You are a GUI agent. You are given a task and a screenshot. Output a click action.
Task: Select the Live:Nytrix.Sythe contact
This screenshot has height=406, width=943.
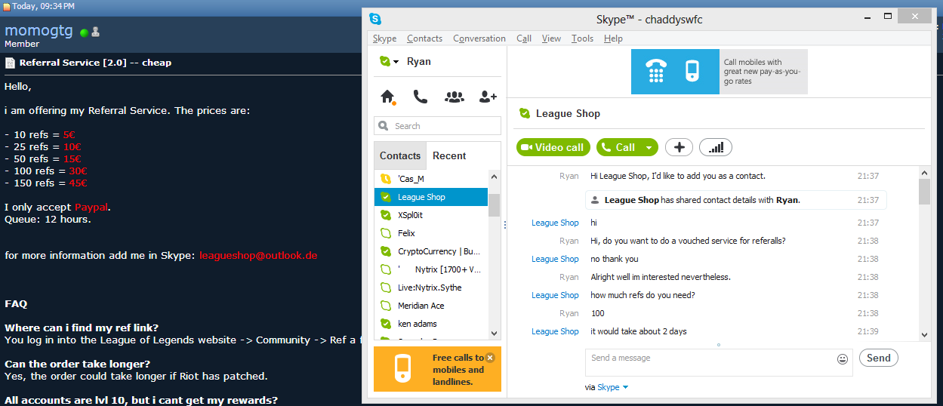tap(431, 288)
